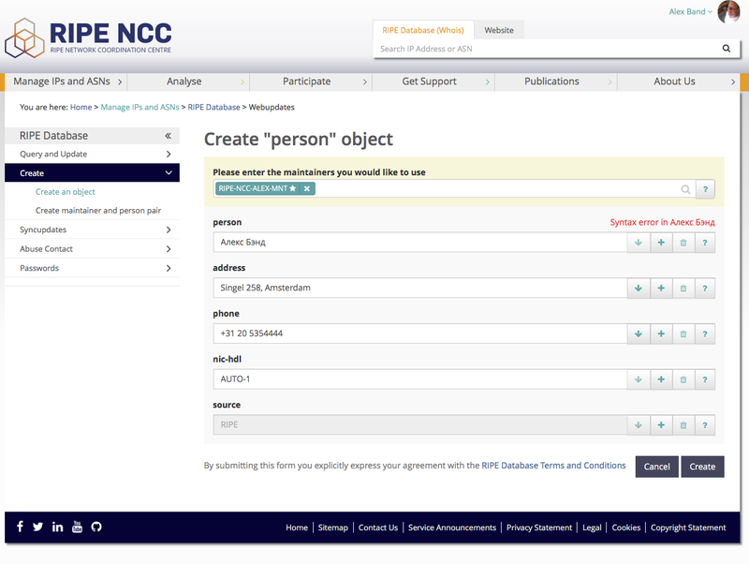Screen dimensions: 749x564
Task: Switch to the Website search tab
Action: (x=499, y=29)
